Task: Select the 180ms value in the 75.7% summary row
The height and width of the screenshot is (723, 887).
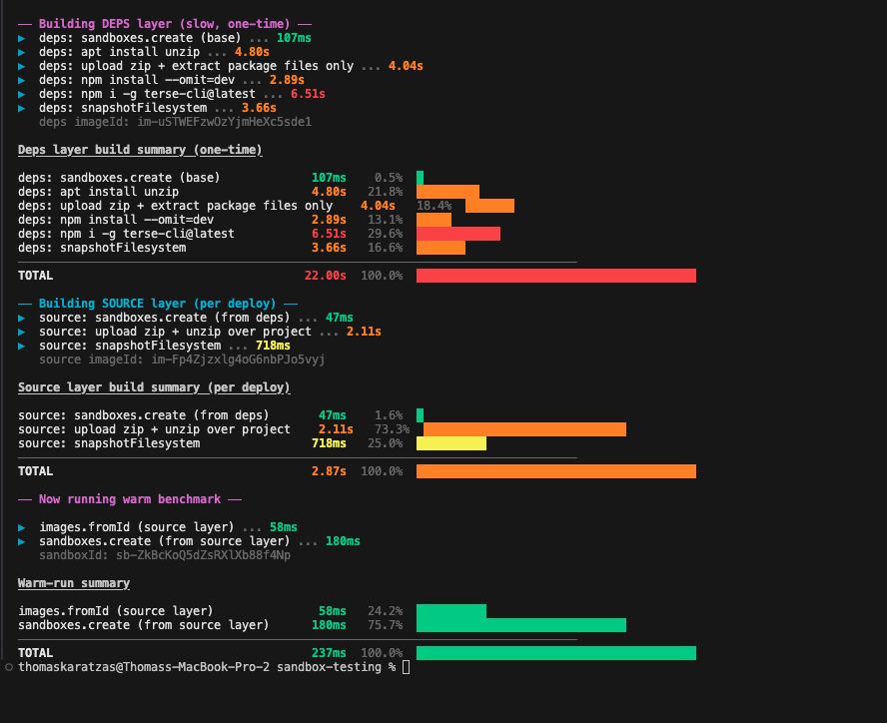Action: 329,625
